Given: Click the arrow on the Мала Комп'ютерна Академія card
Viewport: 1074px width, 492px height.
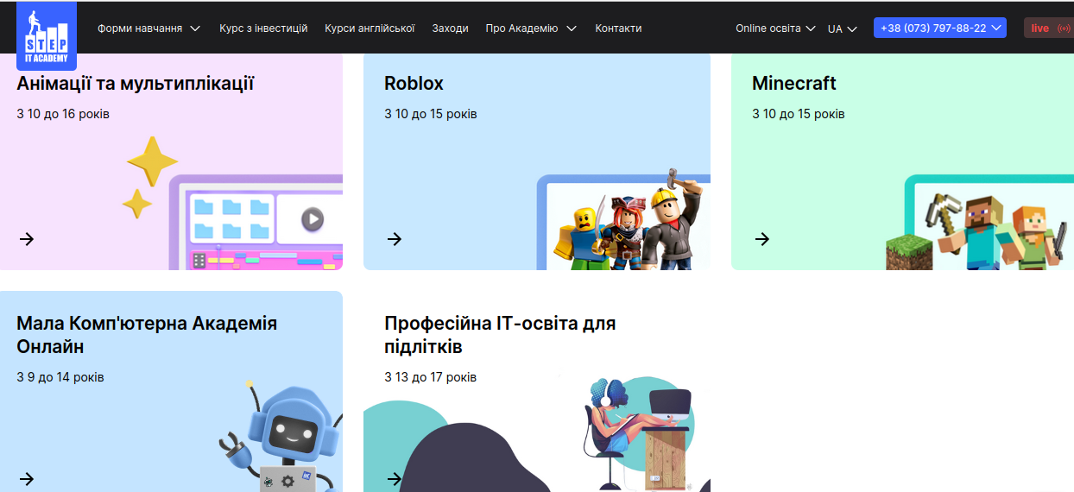Looking at the screenshot, I should [x=27, y=479].
